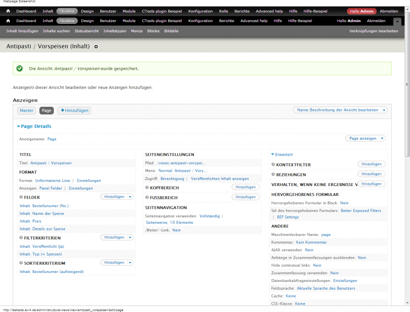Click the home icon in the second toolbar row
Image resolution: width=410 pixels, height=312 pixels.
[8, 21]
